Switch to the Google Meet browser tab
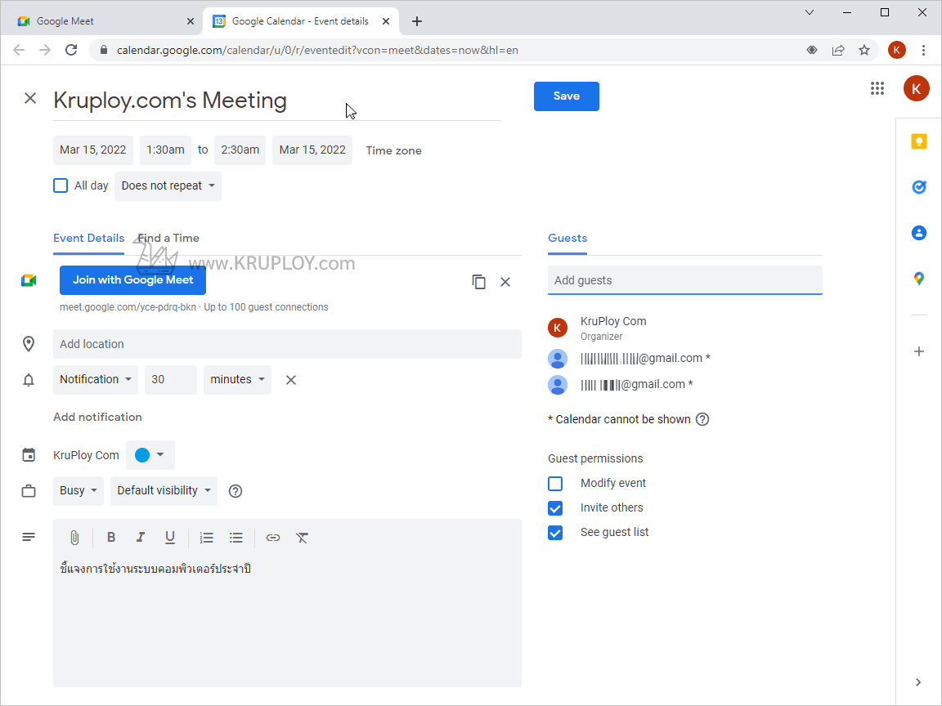 (102, 21)
